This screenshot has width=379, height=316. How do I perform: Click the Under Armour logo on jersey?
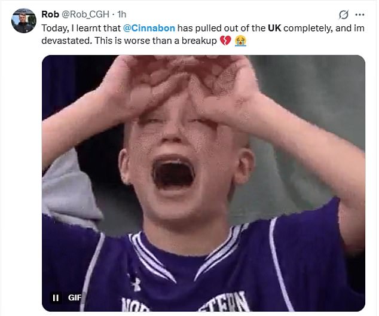136,284
